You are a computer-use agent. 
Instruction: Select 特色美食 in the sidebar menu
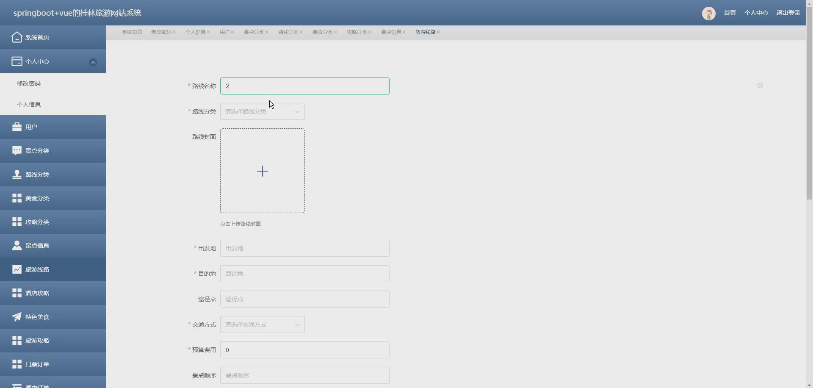53,317
